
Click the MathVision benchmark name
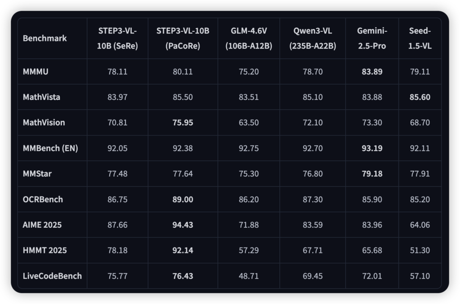click(x=44, y=122)
